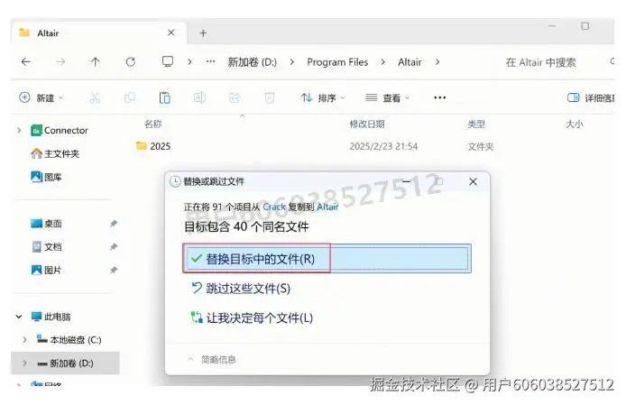Viewport: 626px width, 405px height.
Task: Click the cut scissors icon
Action: click(x=95, y=97)
